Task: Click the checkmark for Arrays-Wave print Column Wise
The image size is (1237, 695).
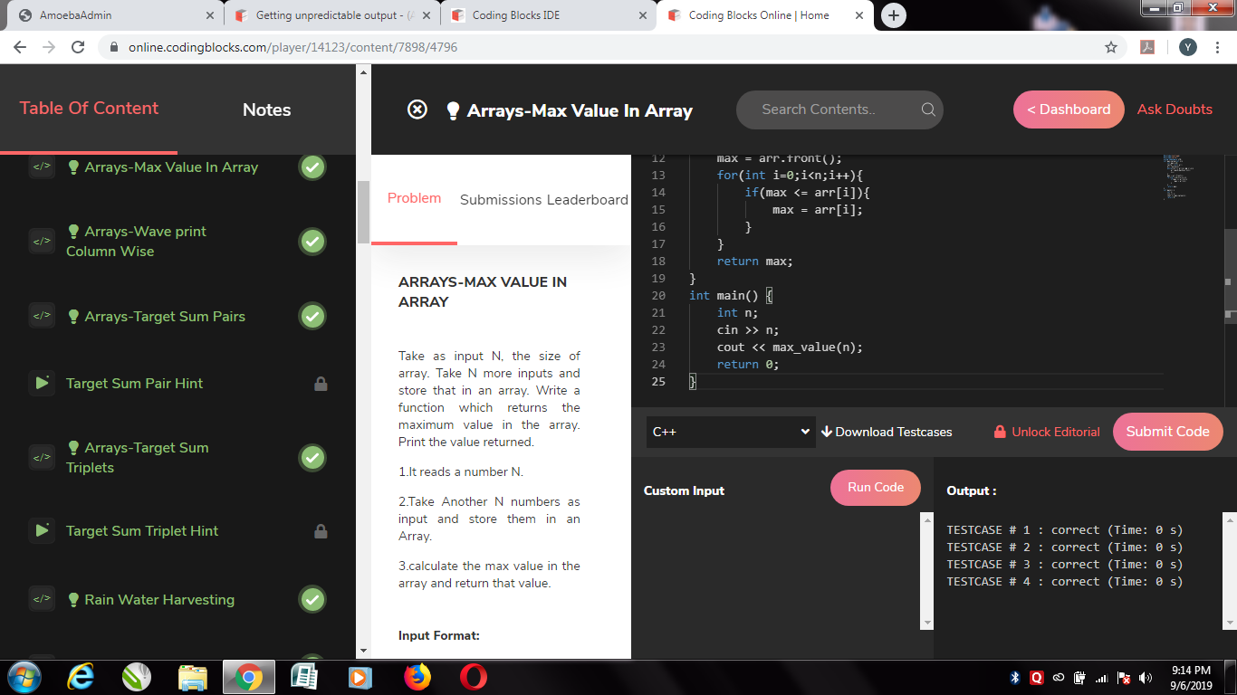Action: tap(312, 242)
